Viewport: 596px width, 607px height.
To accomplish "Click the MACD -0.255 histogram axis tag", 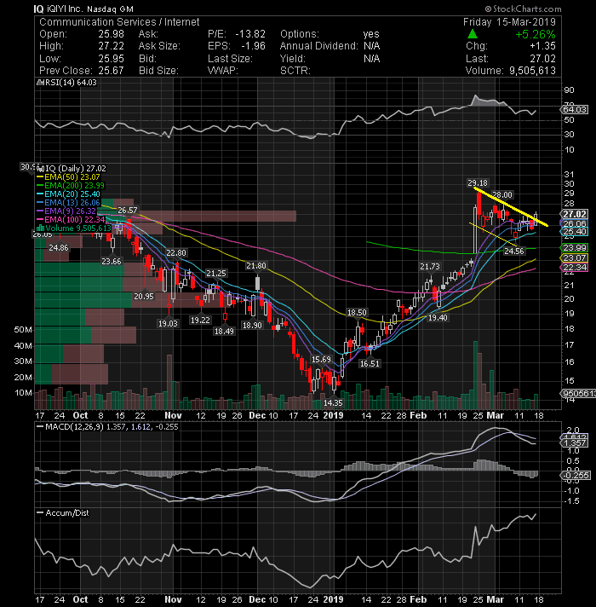I will coord(576,475).
